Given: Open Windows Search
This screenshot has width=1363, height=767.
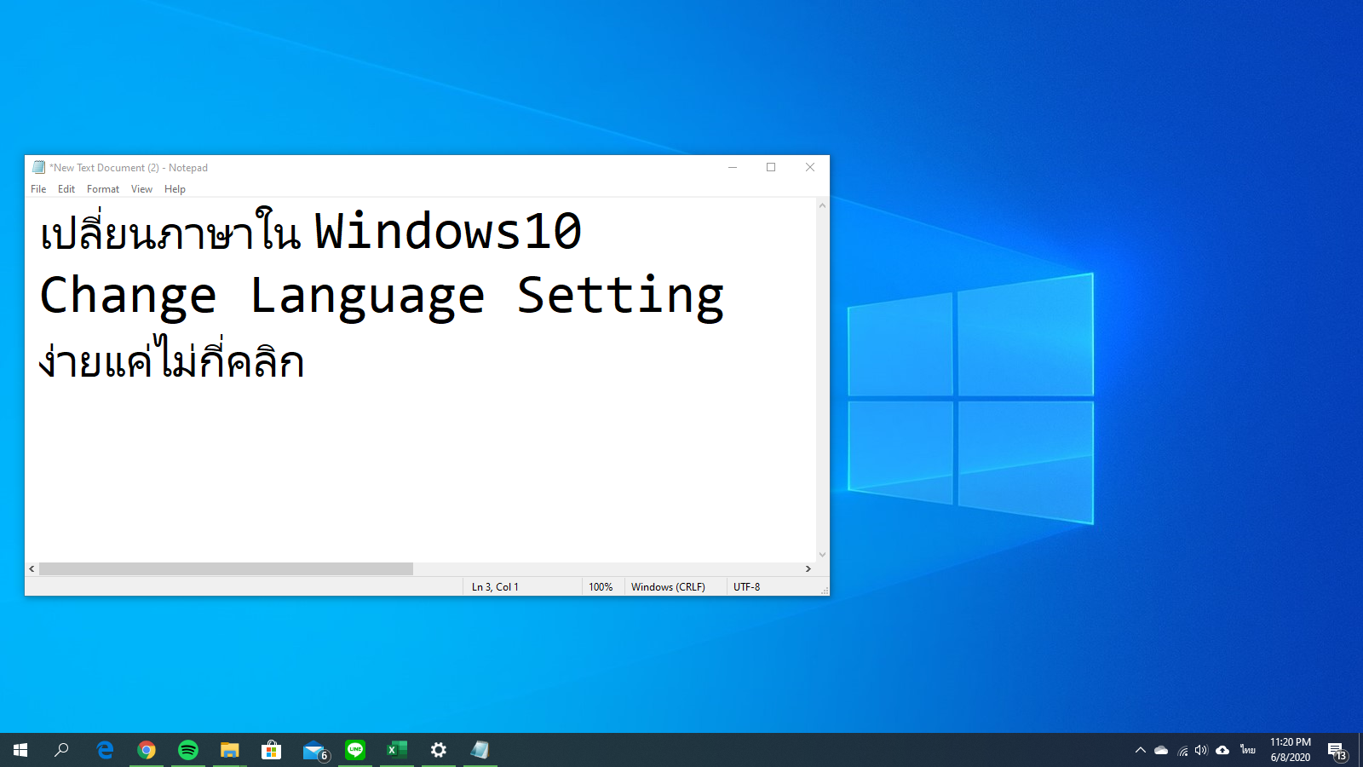Looking at the screenshot, I should click(x=60, y=750).
